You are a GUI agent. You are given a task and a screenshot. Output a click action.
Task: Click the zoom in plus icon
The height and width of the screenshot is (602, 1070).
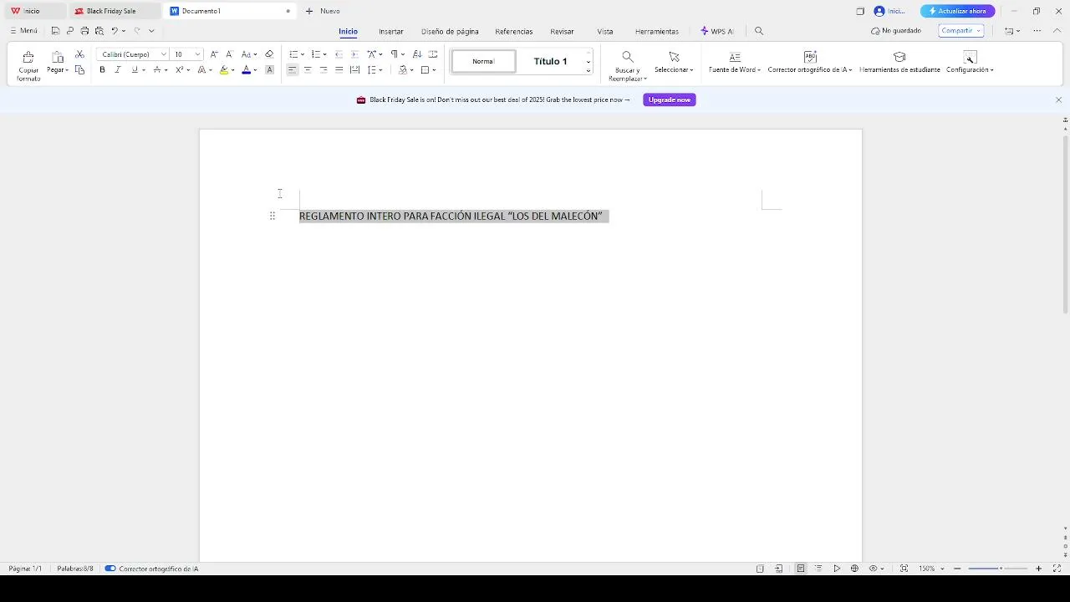tap(1039, 569)
